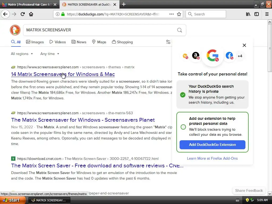Click the Amazon tracker icon
The height and width of the screenshot is (204, 272).
coord(196,56)
